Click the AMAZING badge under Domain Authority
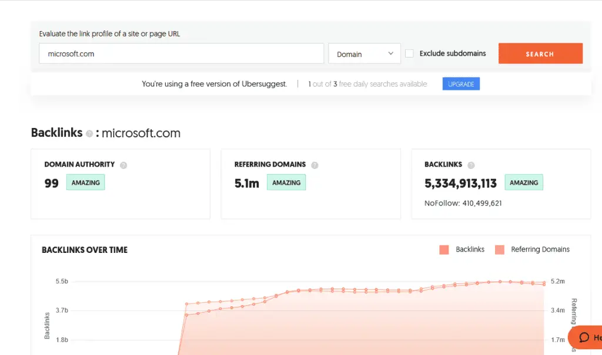 [85, 182]
